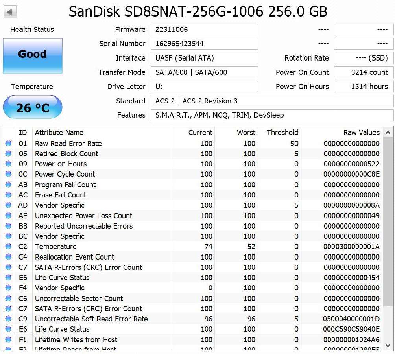Click raw value 00000000000454
The width and height of the screenshot is (395, 354).
tap(352, 277)
